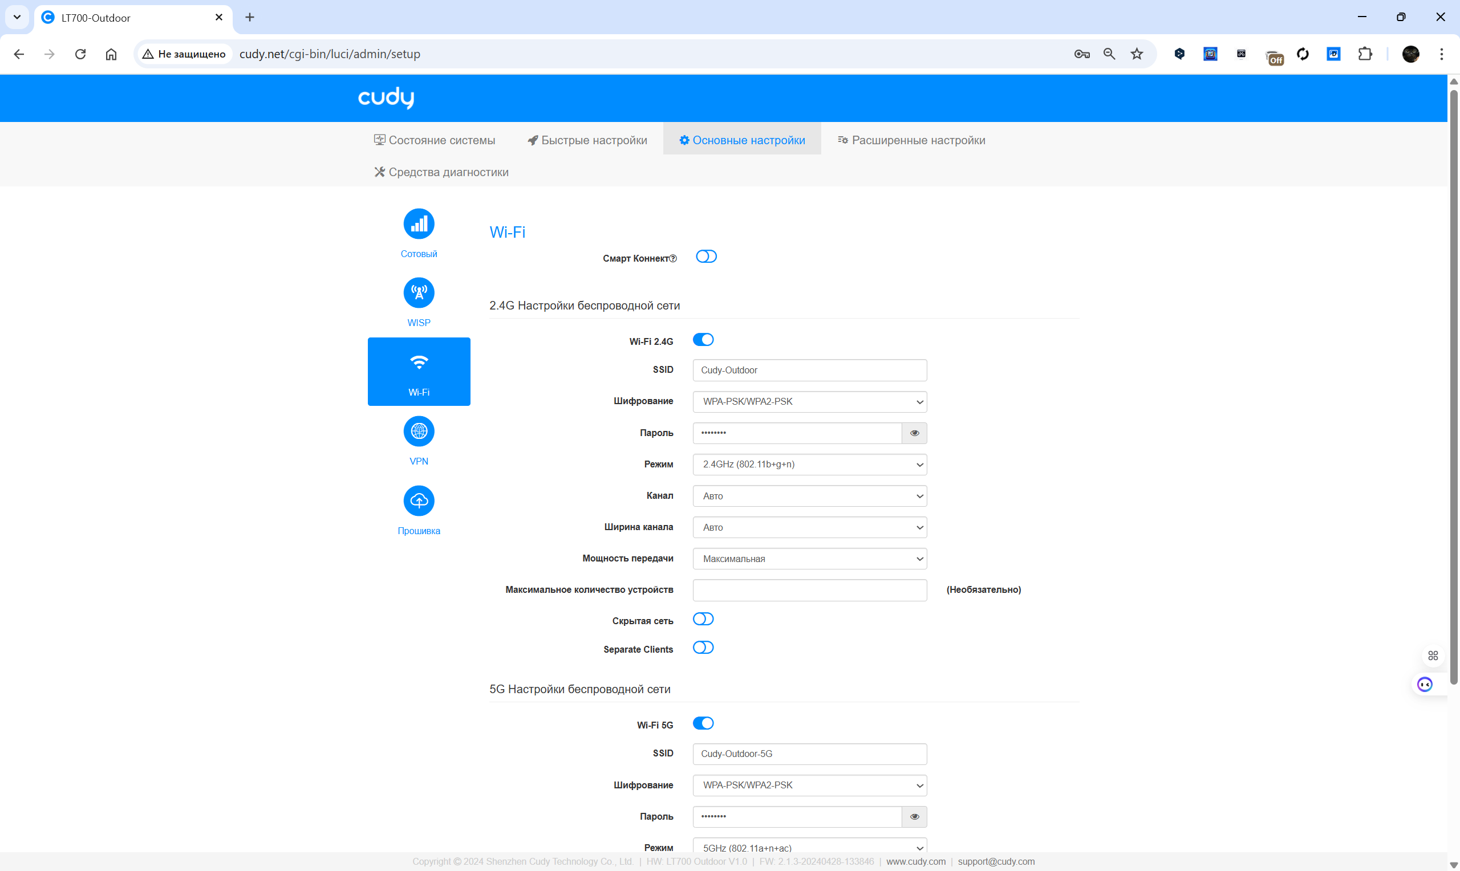Enable the Скрытая сеть toggle
Screen dimensions: 1460x871
coord(703,619)
